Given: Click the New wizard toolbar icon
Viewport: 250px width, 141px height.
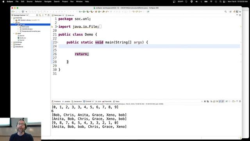Looking at the screenshot, I should 12,12.
